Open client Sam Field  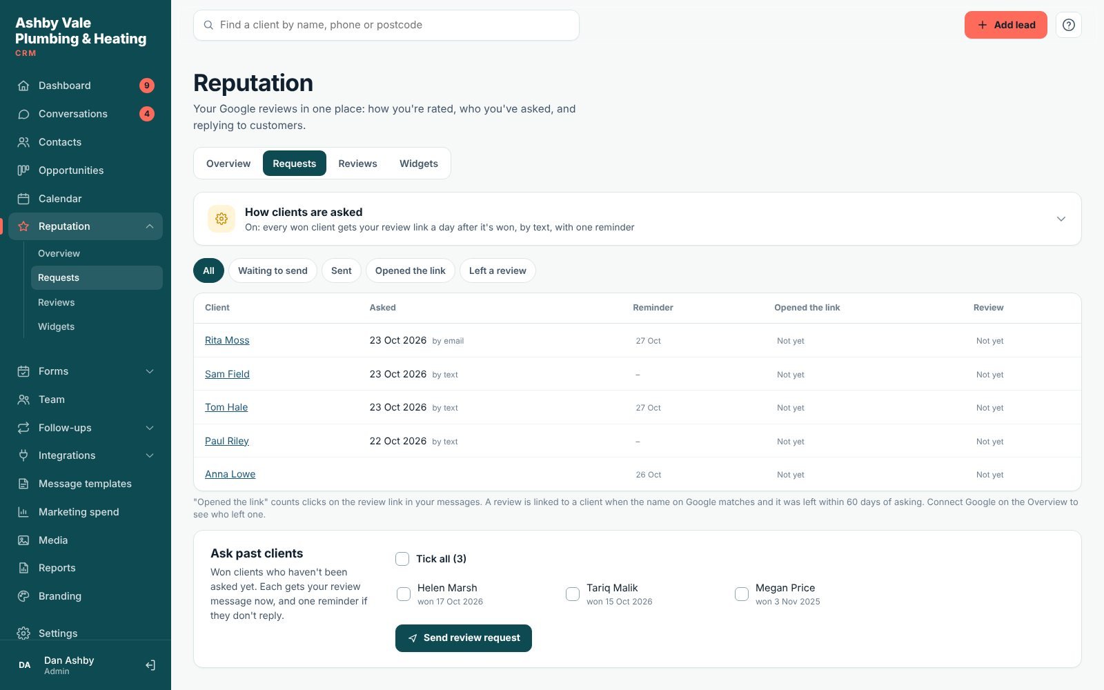[227, 374]
